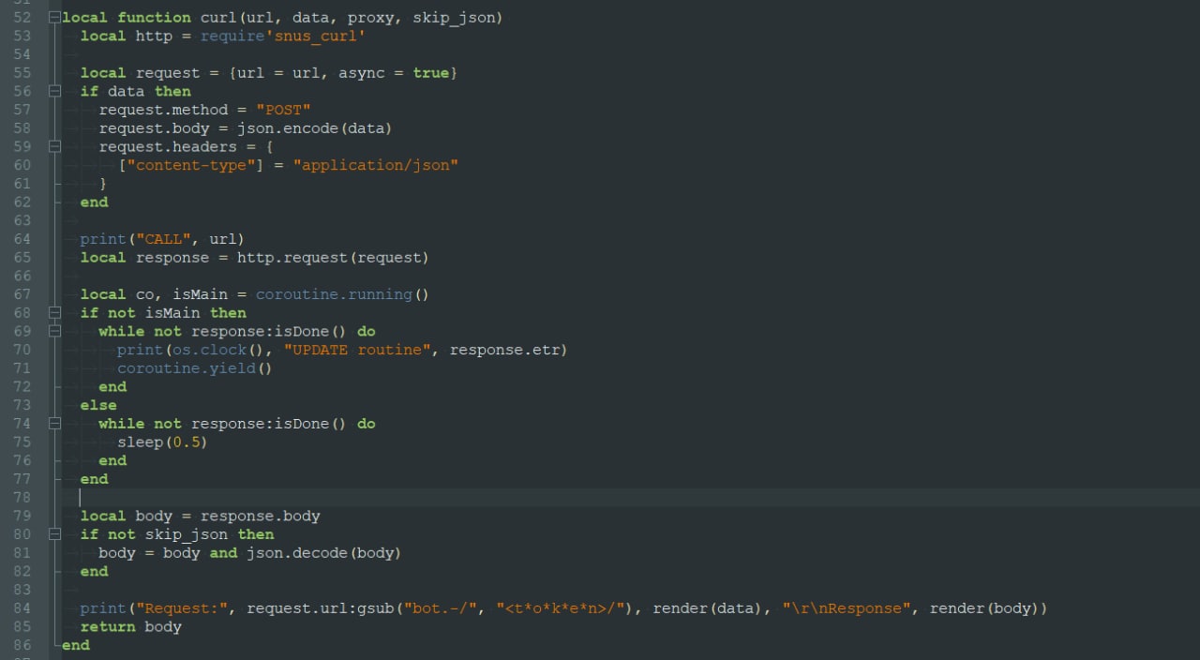The height and width of the screenshot is (660, 1200).
Task: Collapse the 'if not isMain then' block
Action: [x=54, y=312]
